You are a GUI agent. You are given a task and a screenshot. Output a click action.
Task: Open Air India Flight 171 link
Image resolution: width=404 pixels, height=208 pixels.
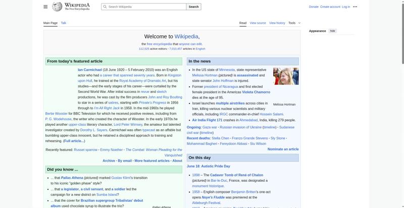[207, 120]
